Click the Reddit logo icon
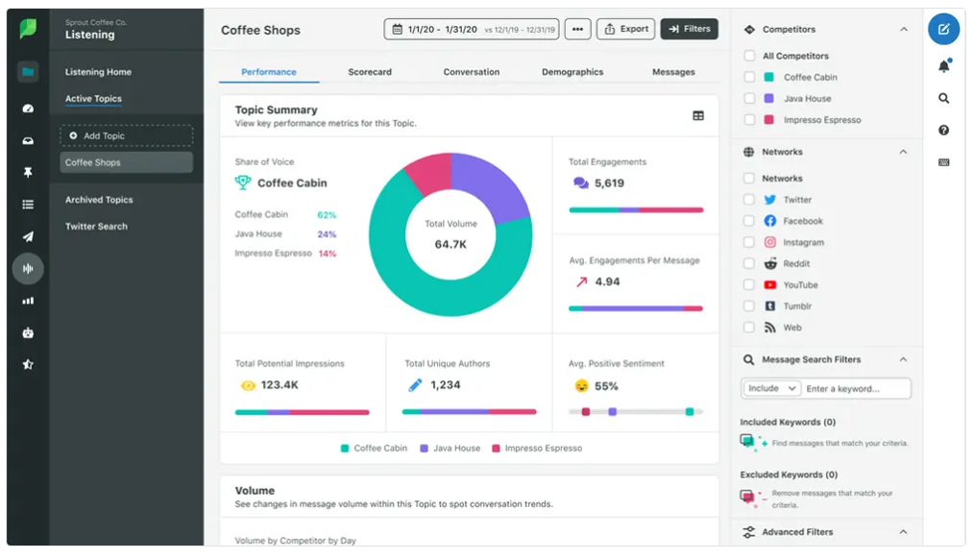 770,264
